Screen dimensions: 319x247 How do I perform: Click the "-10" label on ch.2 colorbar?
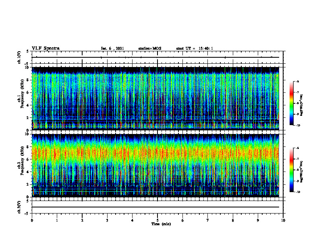(x=298, y=192)
